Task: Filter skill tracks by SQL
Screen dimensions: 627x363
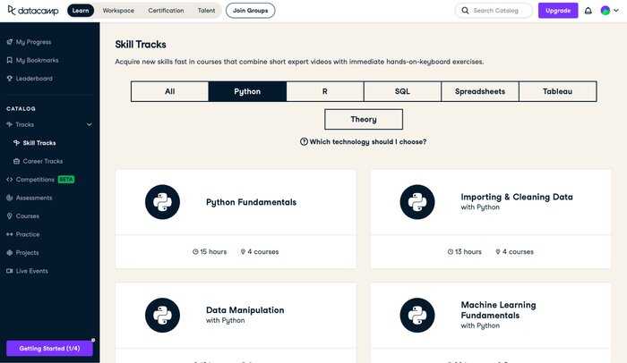Action: [402, 91]
